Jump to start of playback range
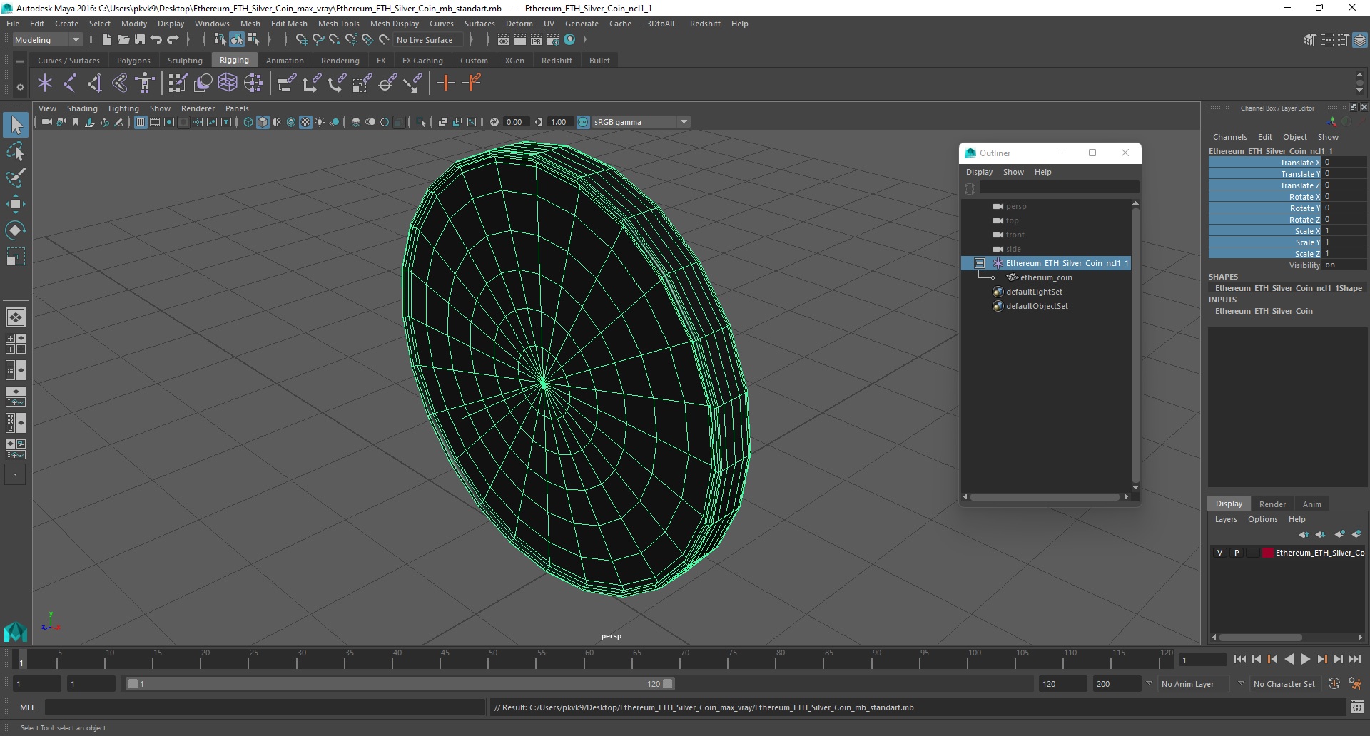This screenshot has width=1370, height=736. click(x=1239, y=660)
